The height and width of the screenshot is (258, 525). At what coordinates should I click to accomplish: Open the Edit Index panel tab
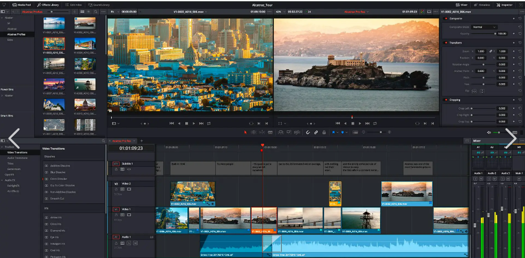[72, 5]
